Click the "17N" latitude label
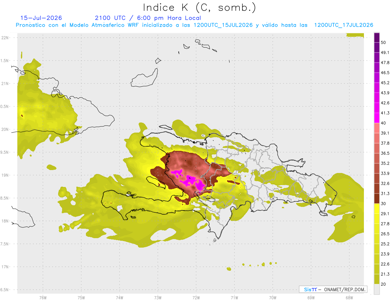Image resolution: width=392 pixels, height=302 pixels. 6,267
